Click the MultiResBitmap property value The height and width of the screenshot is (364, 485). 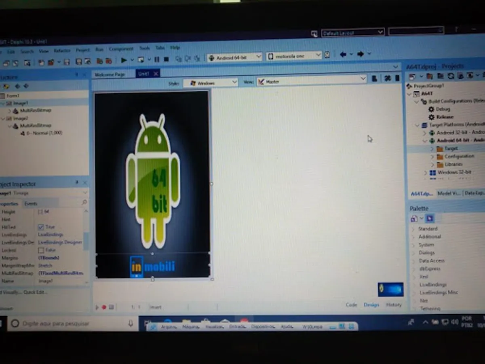61,273
